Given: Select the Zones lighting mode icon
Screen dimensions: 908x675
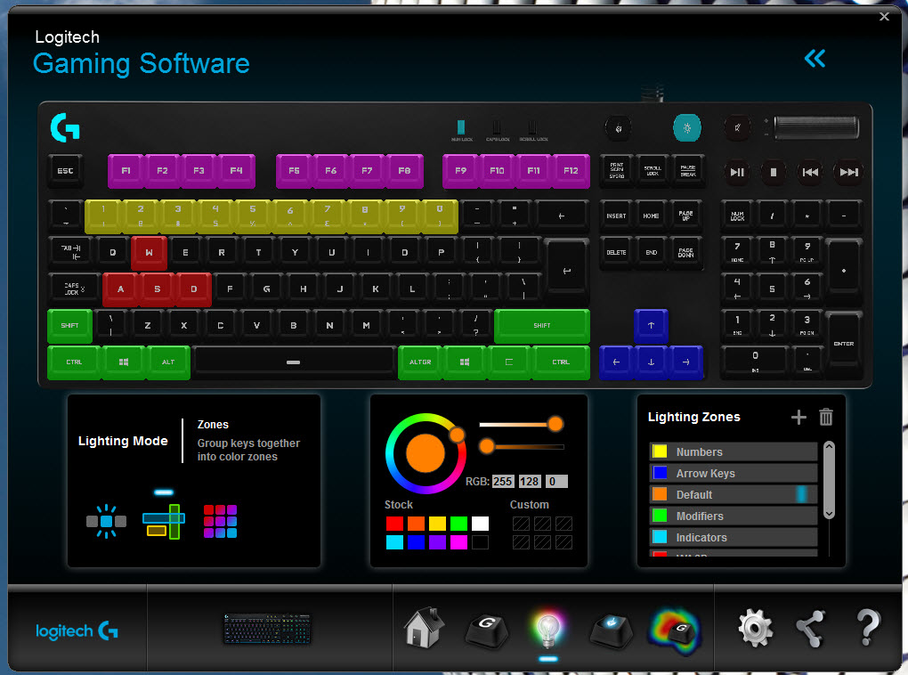Looking at the screenshot, I should click(164, 522).
